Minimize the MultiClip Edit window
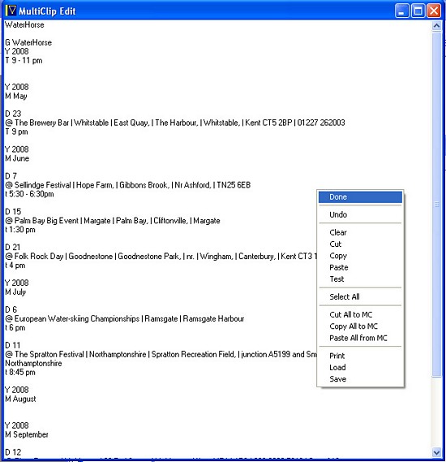 [x=401, y=11]
